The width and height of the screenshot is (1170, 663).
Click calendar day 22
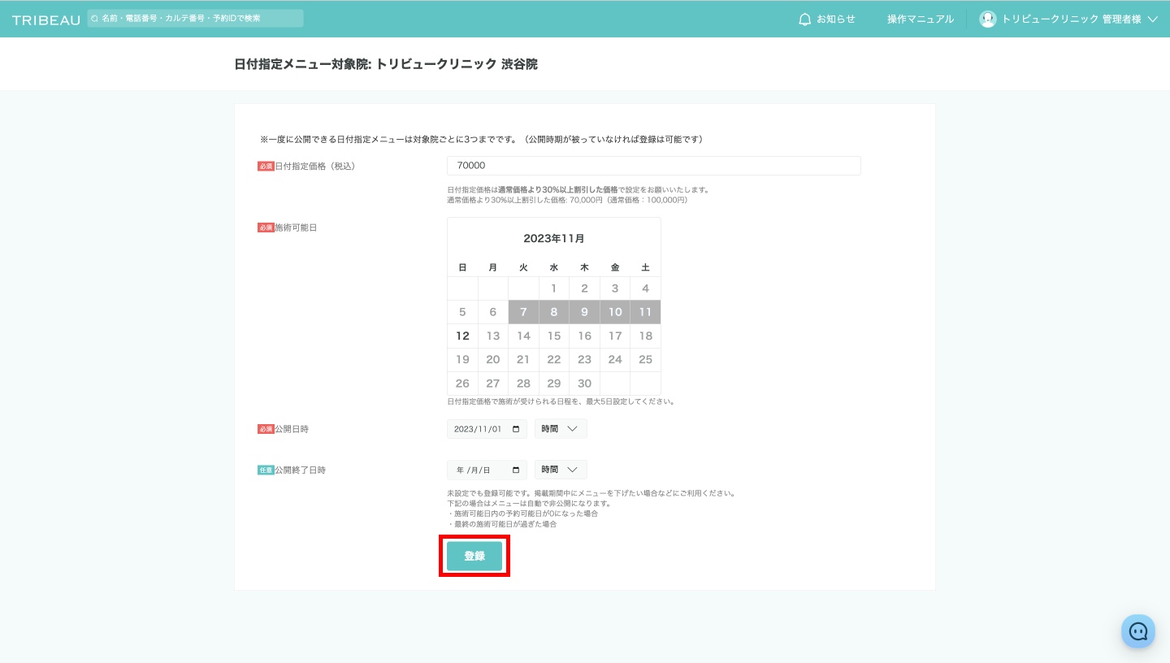[554, 359]
